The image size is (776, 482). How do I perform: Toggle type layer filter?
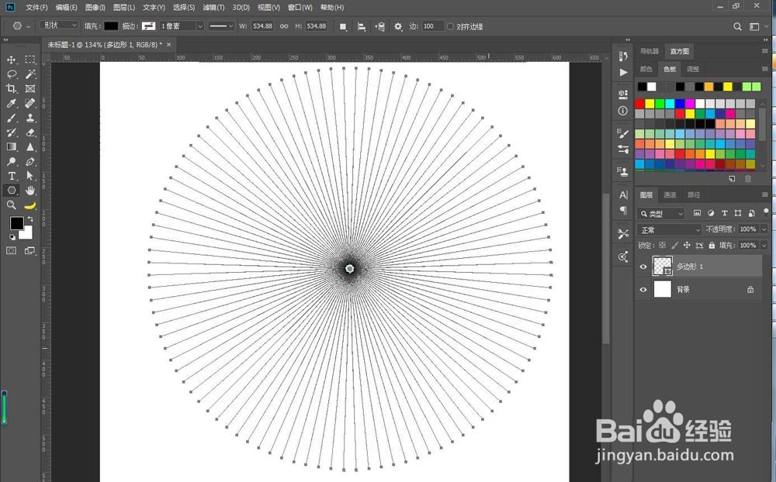click(x=724, y=213)
